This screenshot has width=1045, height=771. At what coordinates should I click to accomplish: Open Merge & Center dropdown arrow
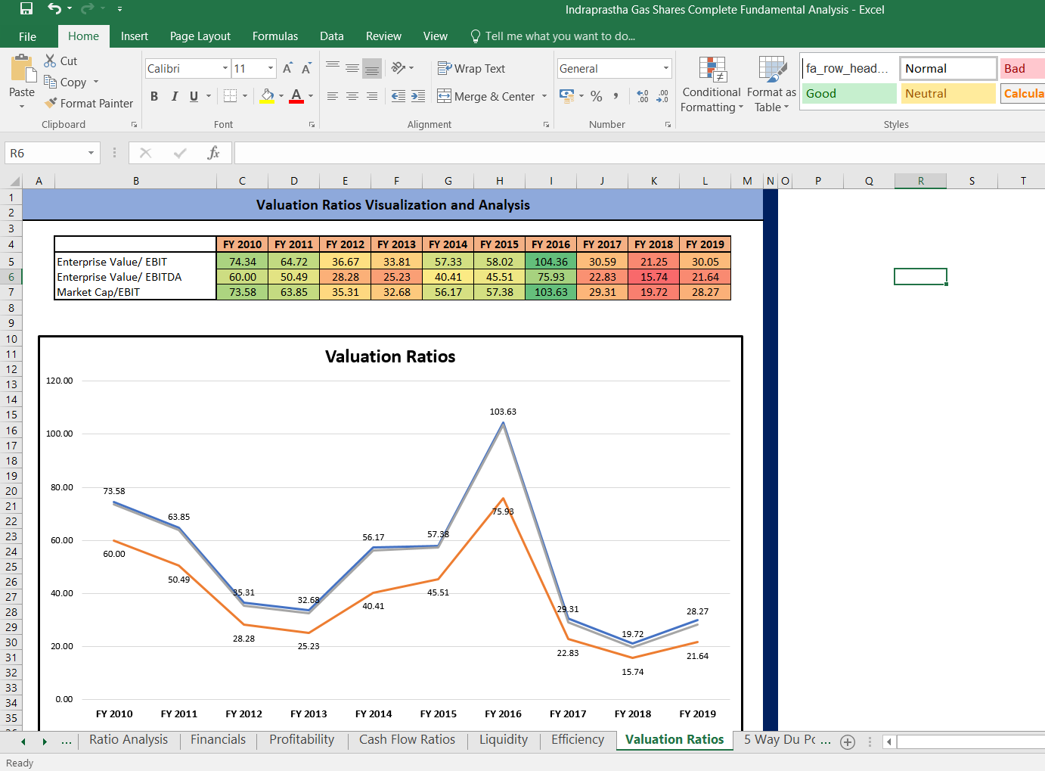[x=544, y=96]
